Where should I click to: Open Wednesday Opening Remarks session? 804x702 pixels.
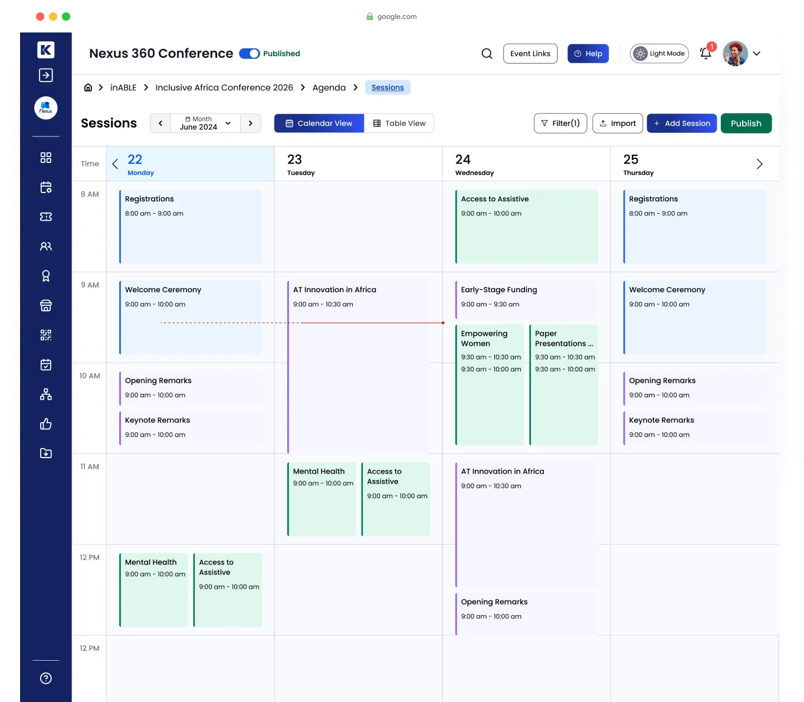(527, 614)
